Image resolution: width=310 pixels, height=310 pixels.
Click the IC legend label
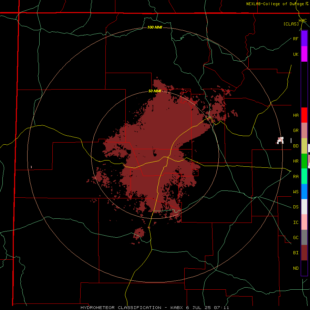pyautogui.click(x=296, y=223)
